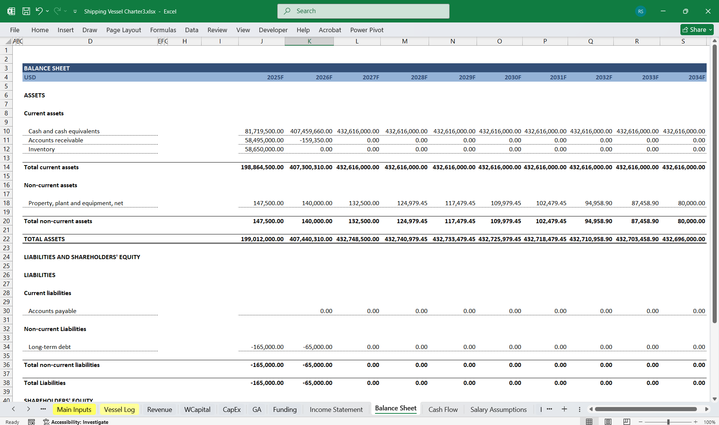The height and width of the screenshot is (425, 719).
Task: Switch to the CapEx sheet
Action: click(x=232, y=409)
